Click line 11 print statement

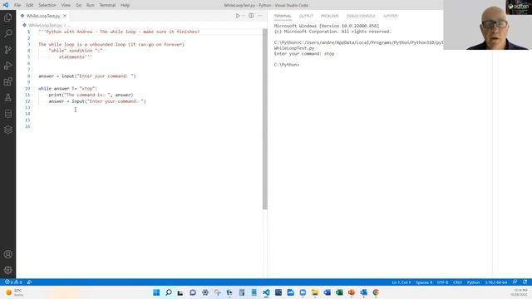click(x=91, y=95)
